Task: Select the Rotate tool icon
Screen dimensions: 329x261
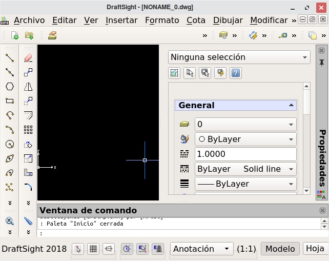Action: point(28,145)
